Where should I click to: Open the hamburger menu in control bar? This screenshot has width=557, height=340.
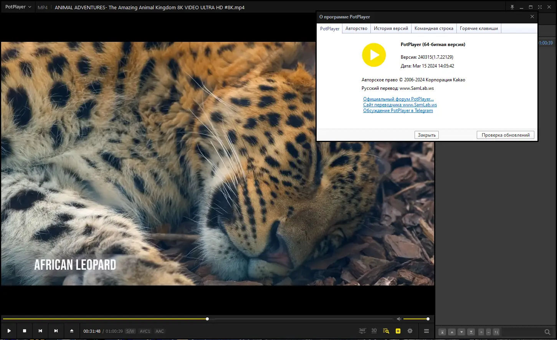click(x=426, y=331)
